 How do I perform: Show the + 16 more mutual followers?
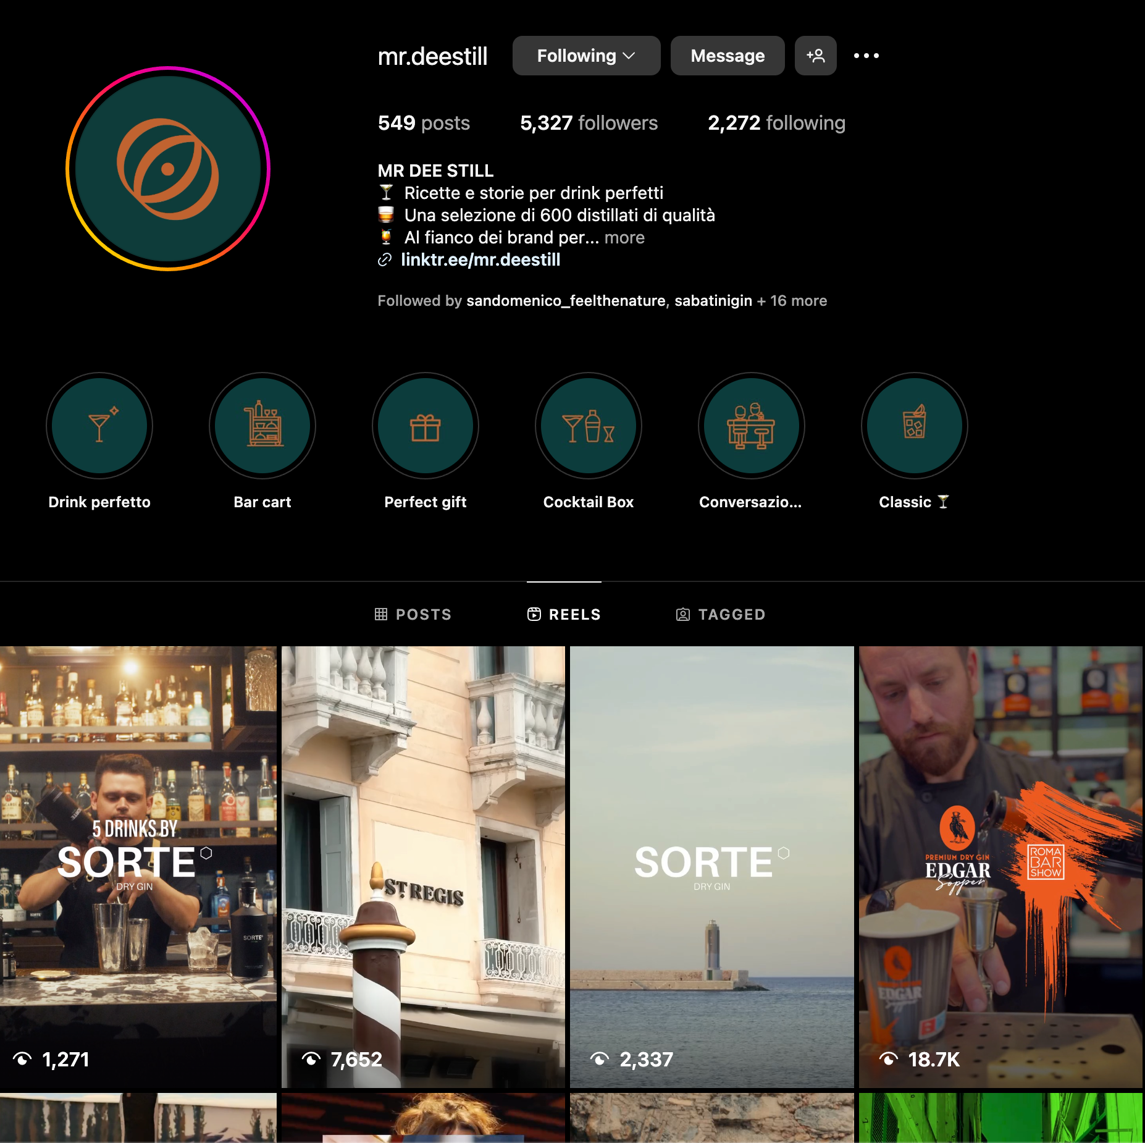tap(792, 301)
